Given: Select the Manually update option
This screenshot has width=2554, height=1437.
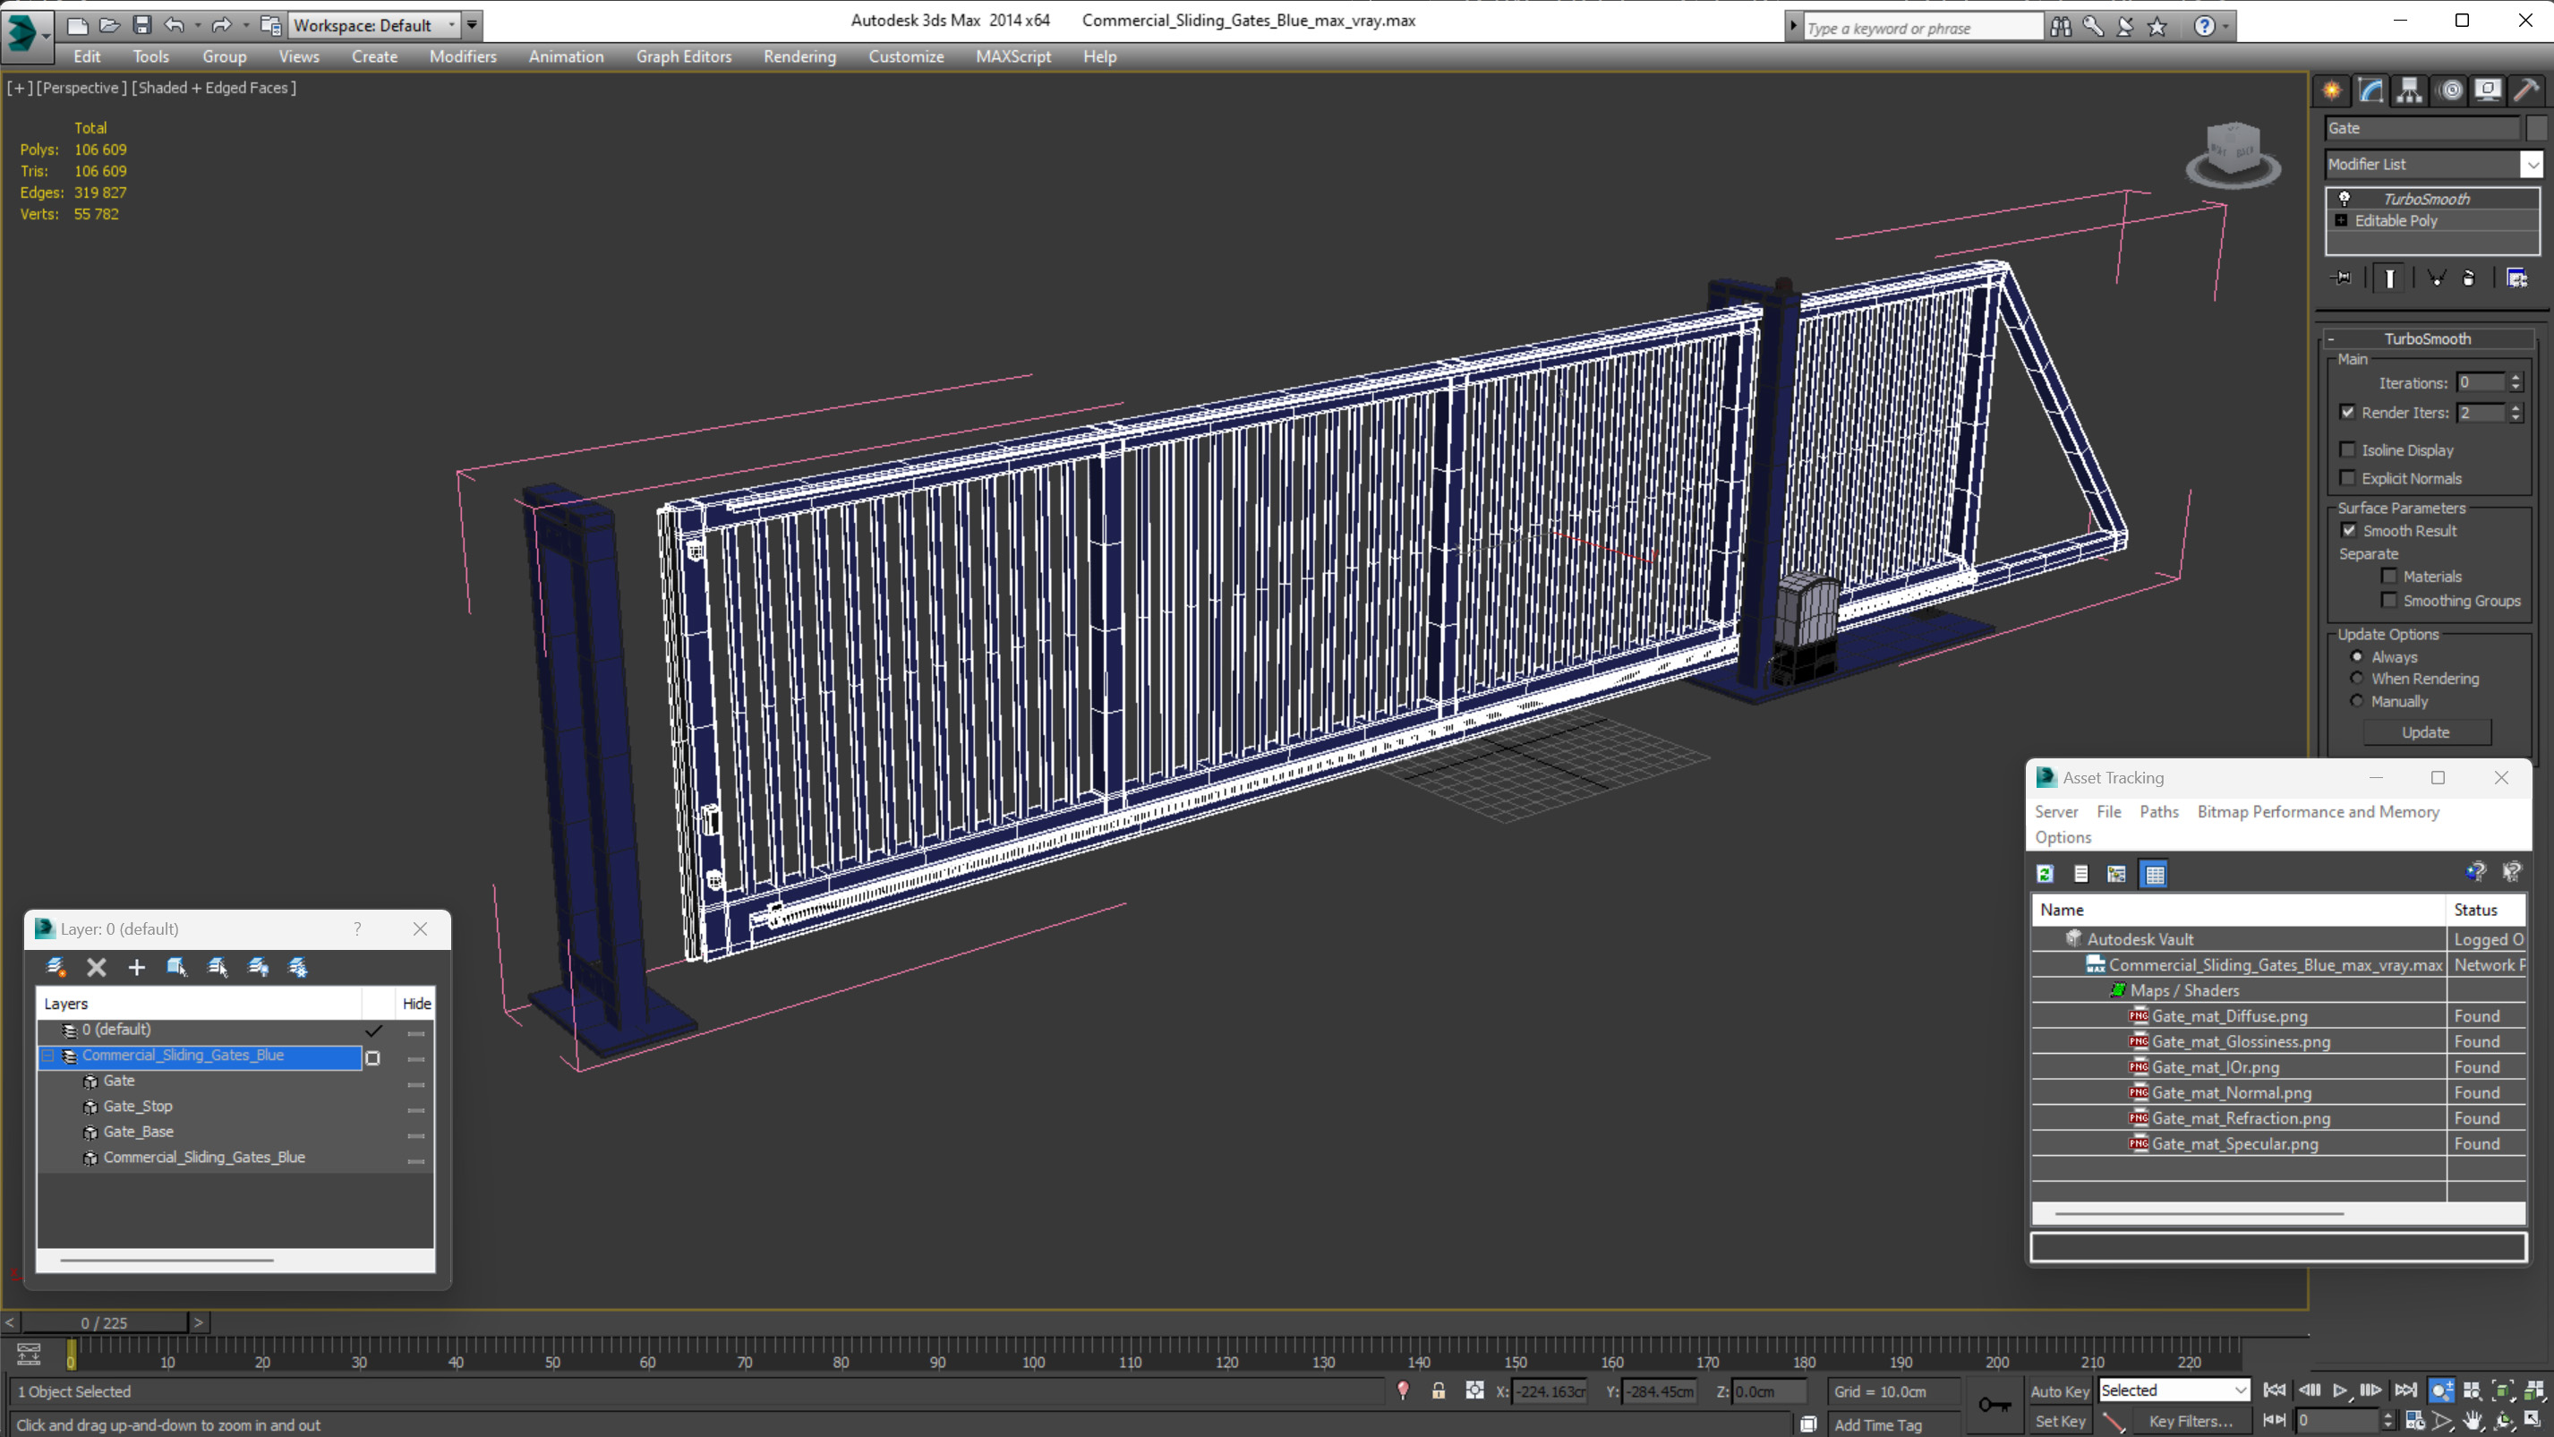Looking at the screenshot, I should pos(2358,700).
